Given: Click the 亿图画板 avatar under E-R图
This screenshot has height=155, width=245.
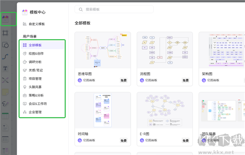Looking at the screenshot, I should (142, 140).
